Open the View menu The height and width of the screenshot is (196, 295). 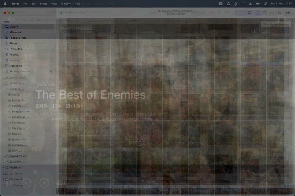[x=54, y=3]
